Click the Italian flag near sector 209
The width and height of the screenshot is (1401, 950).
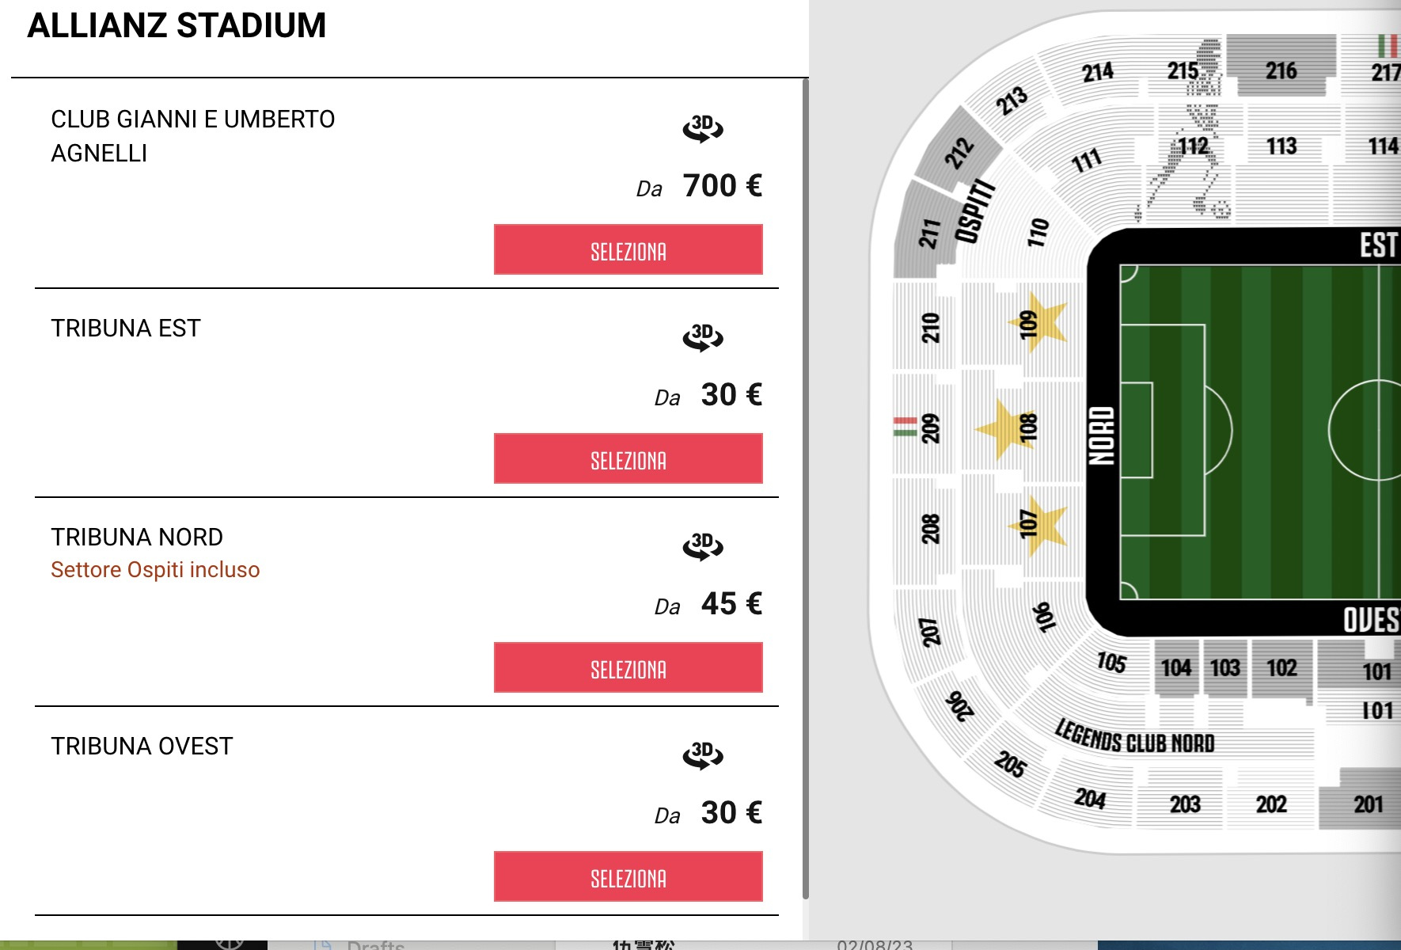[x=906, y=427]
